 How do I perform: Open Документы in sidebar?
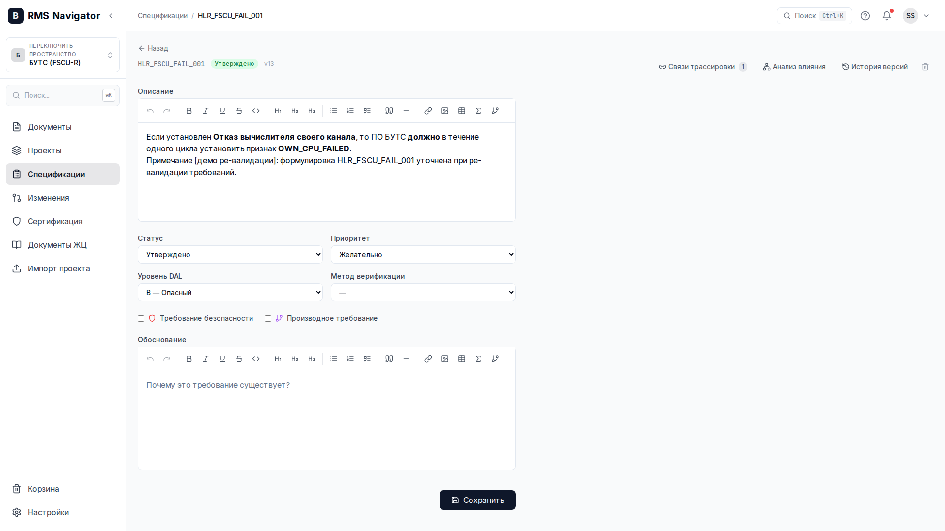63,127
